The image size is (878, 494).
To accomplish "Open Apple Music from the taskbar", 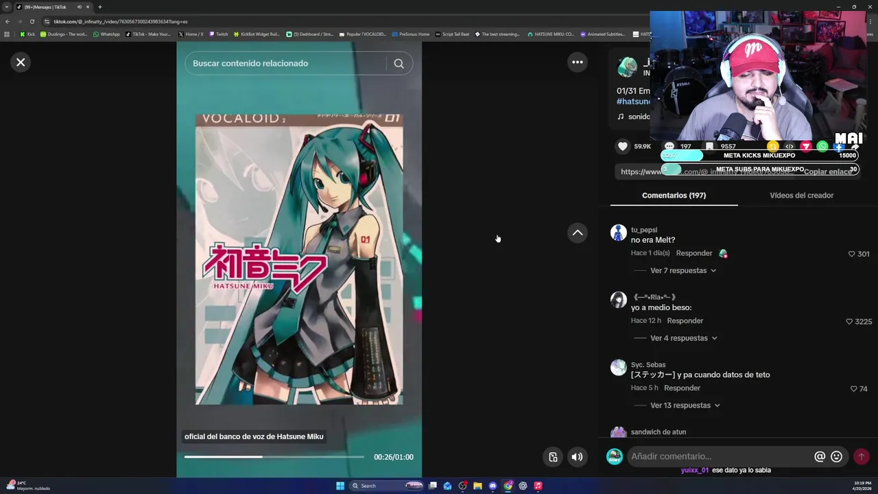I will [538, 486].
